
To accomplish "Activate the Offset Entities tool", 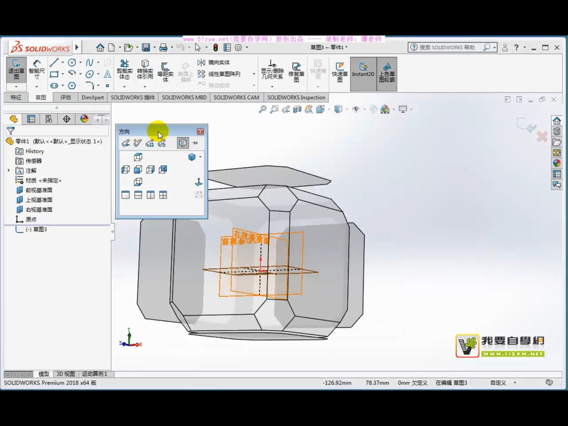I will coord(165,71).
